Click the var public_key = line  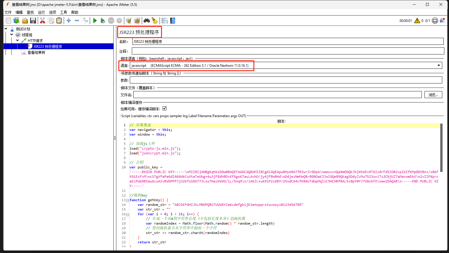[x=146, y=167]
